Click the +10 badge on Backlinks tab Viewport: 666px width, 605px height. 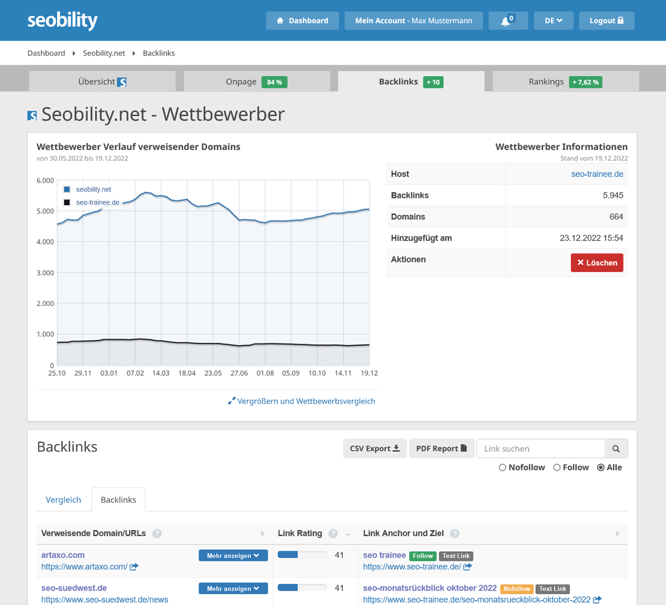point(434,82)
